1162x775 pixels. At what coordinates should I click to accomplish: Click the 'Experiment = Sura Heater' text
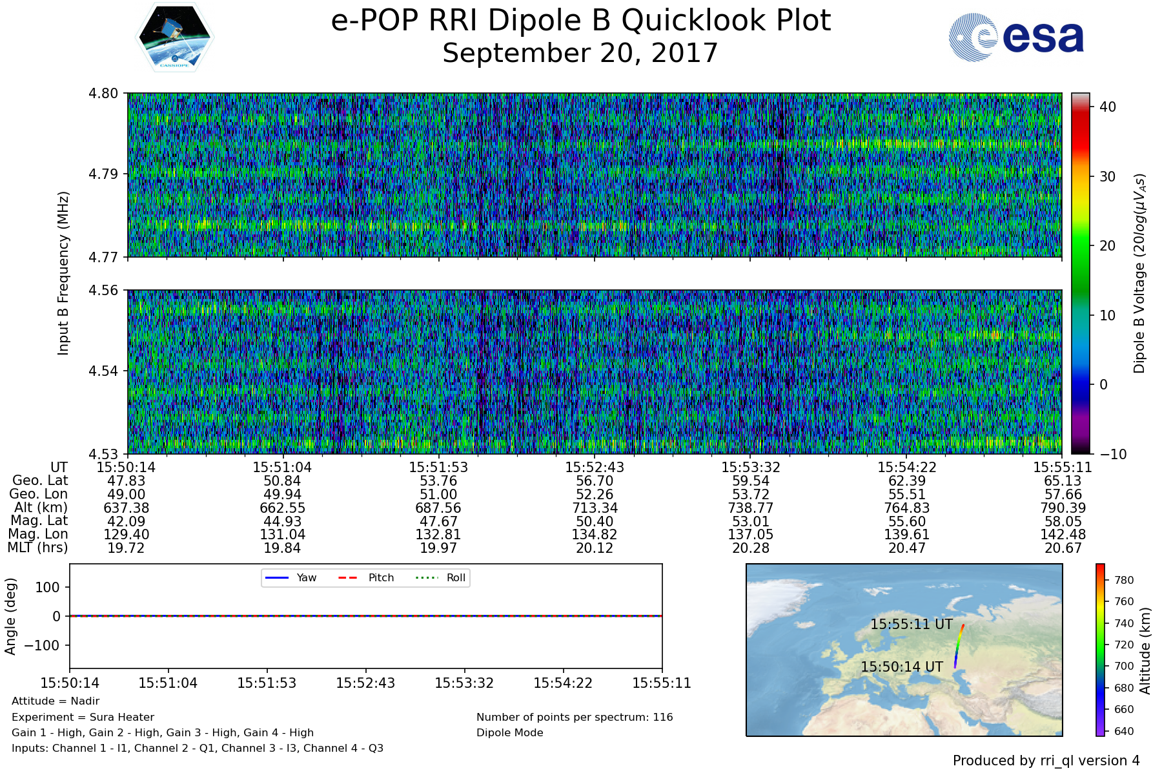(x=83, y=717)
